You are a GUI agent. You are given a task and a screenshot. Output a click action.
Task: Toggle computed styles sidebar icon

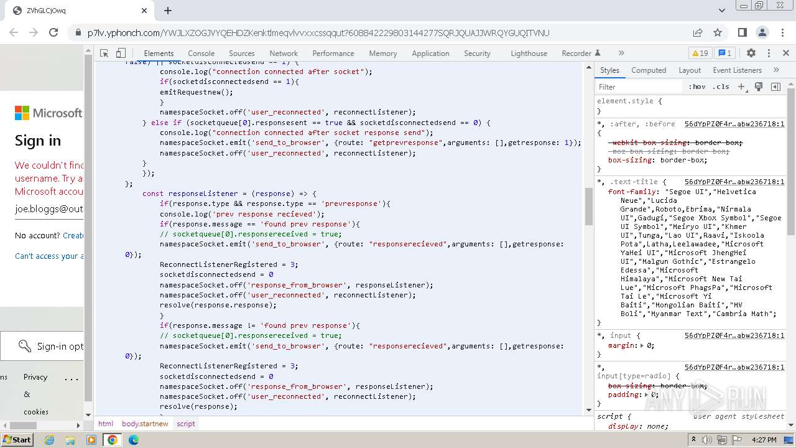(775, 87)
